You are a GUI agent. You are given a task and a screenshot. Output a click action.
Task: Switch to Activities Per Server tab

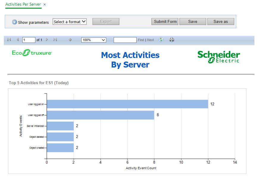(23, 4)
